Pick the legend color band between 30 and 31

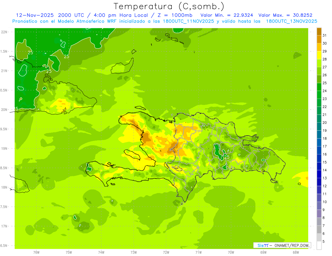coord(319,39)
